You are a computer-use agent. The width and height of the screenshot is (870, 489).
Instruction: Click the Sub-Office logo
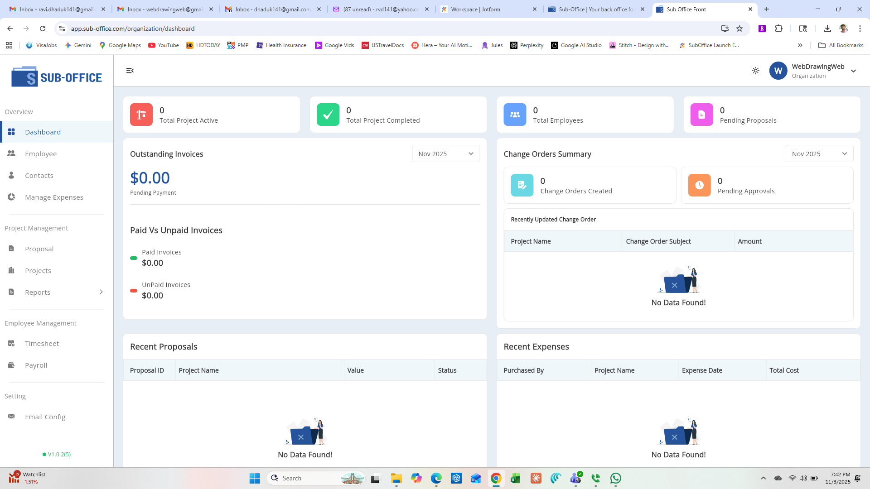coord(57,77)
